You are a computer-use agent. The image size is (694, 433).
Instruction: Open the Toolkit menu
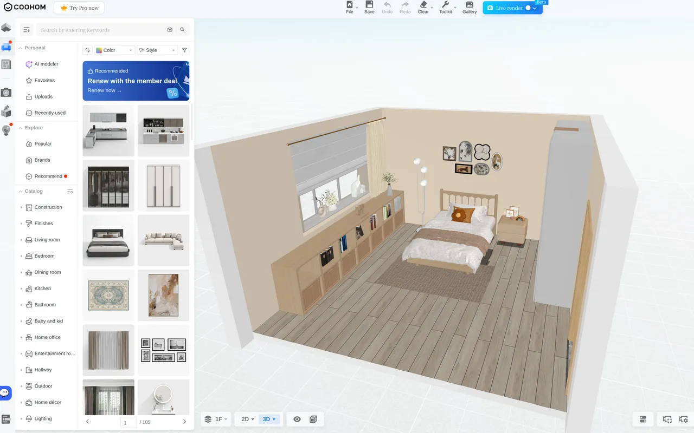(x=446, y=7)
